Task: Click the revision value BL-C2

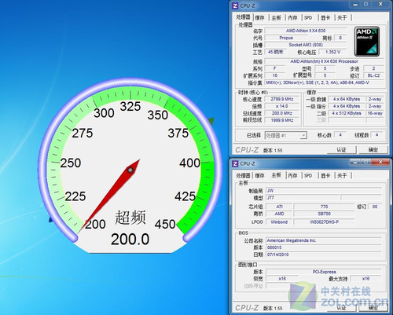Action: point(373,75)
